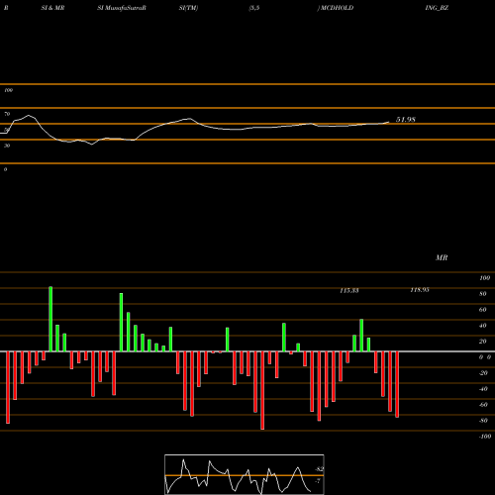495x495 pixels.
Task: Click the 'SI MunafaSutraR' header text
Action: tap(122, 8)
